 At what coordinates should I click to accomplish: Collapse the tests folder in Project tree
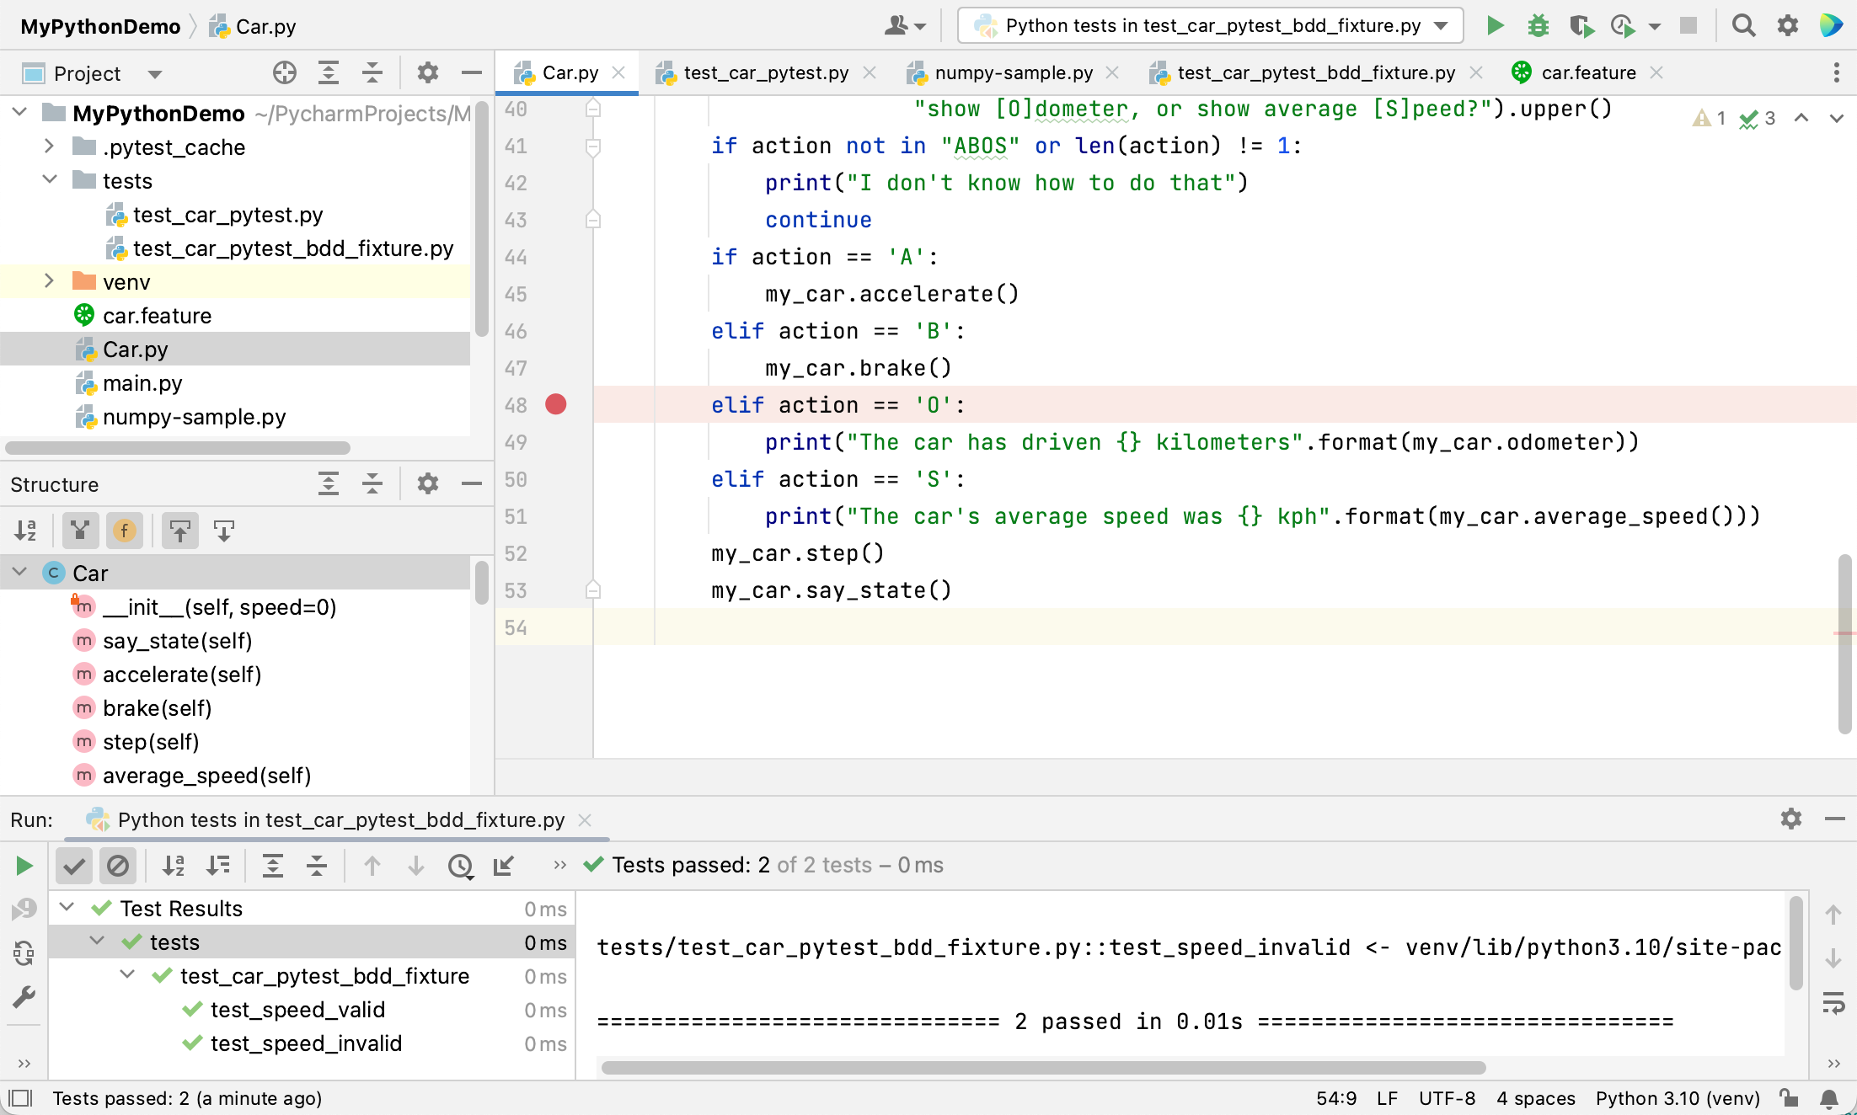(x=49, y=180)
